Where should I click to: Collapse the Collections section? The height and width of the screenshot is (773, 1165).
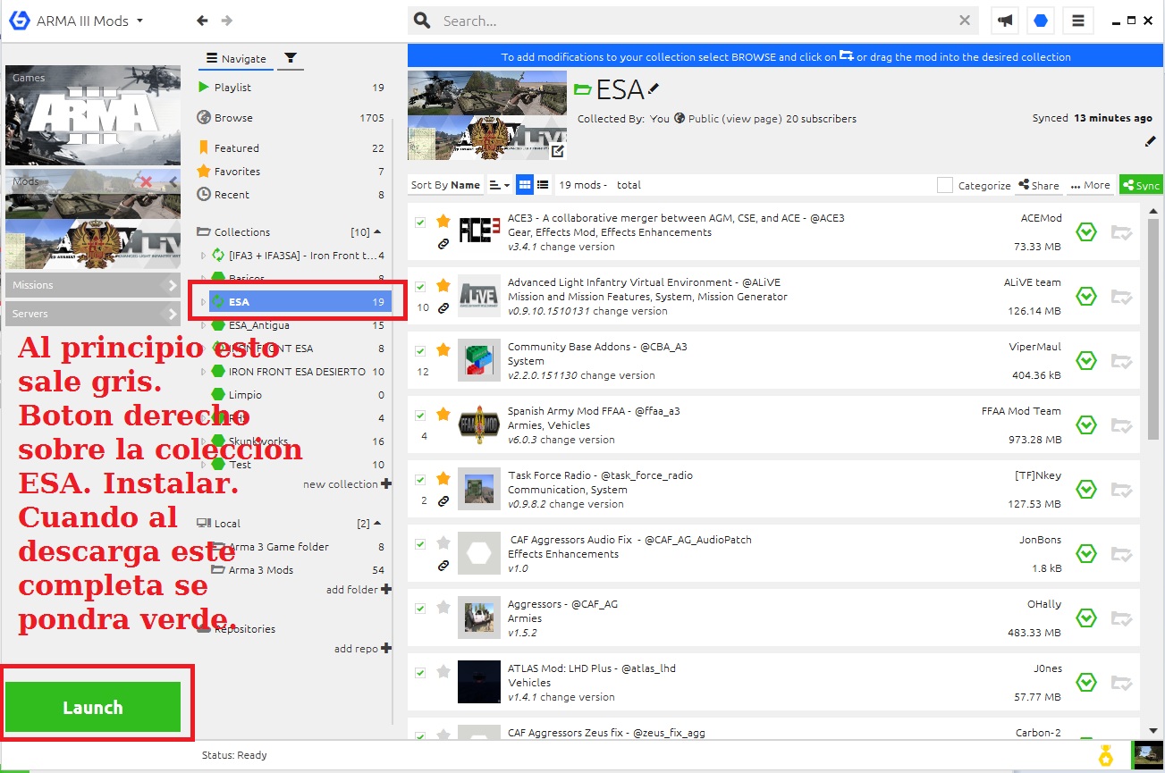[377, 231]
